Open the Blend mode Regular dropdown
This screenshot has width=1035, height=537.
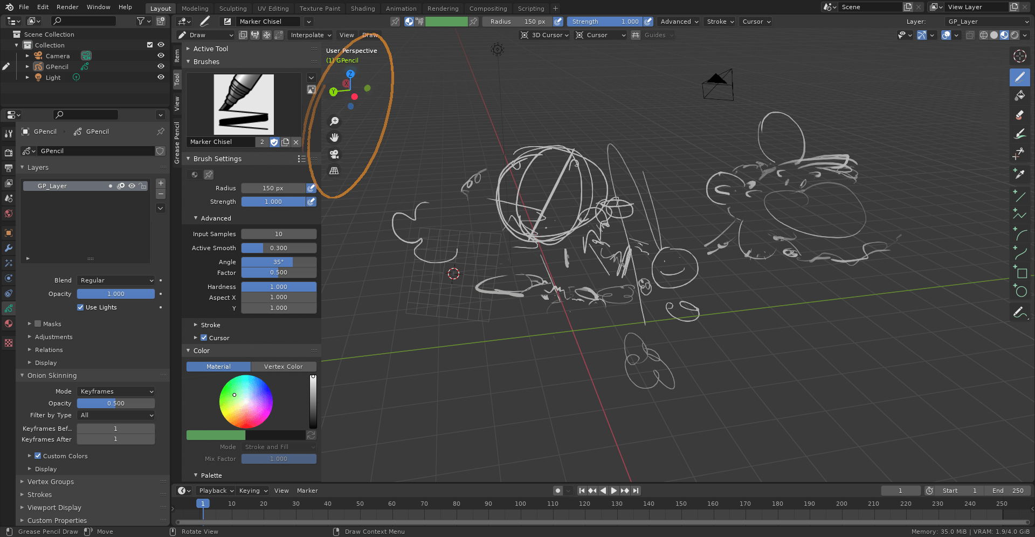pos(116,280)
